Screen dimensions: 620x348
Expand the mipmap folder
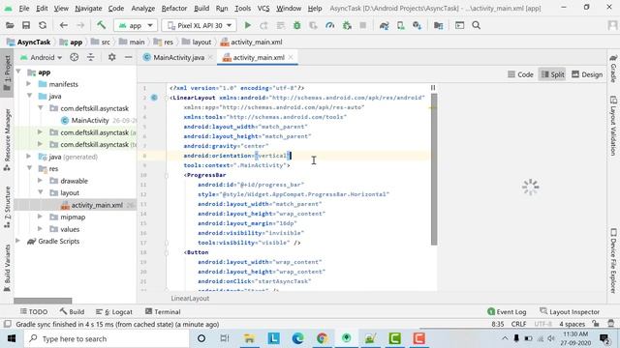click(x=40, y=217)
